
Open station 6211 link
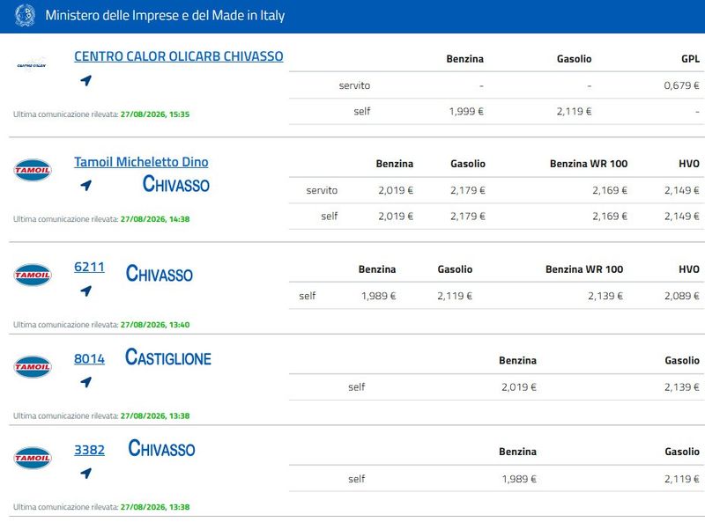(x=89, y=267)
